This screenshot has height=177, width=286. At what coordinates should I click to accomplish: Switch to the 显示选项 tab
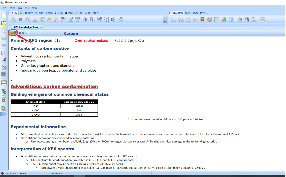(191, 13)
